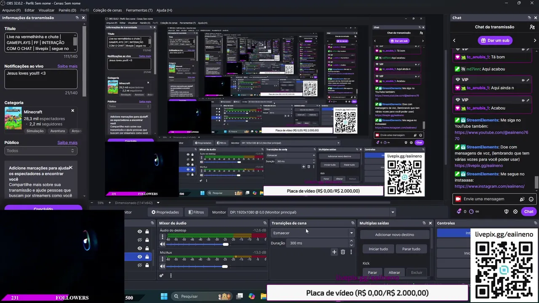Open the chat community users icon

point(532,27)
